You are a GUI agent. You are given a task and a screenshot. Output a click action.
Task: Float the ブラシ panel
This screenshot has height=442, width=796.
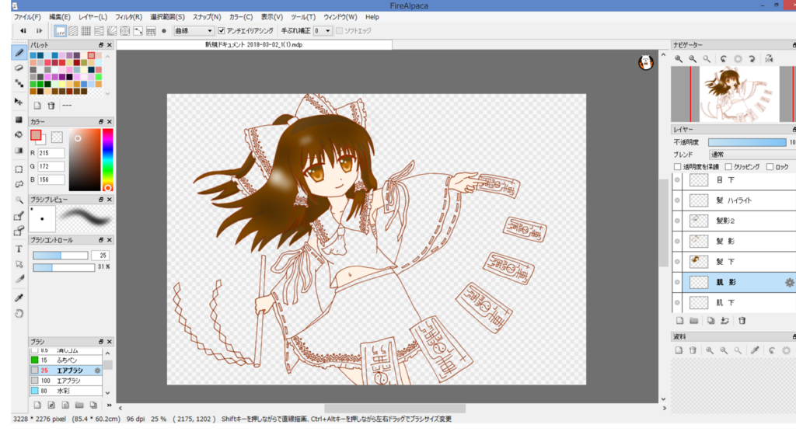(100, 342)
